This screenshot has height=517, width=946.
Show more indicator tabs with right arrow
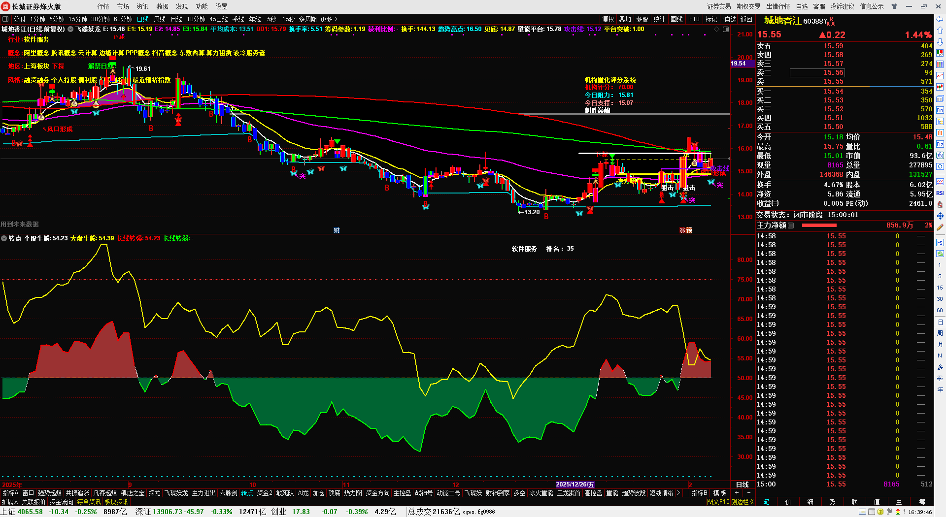point(678,493)
